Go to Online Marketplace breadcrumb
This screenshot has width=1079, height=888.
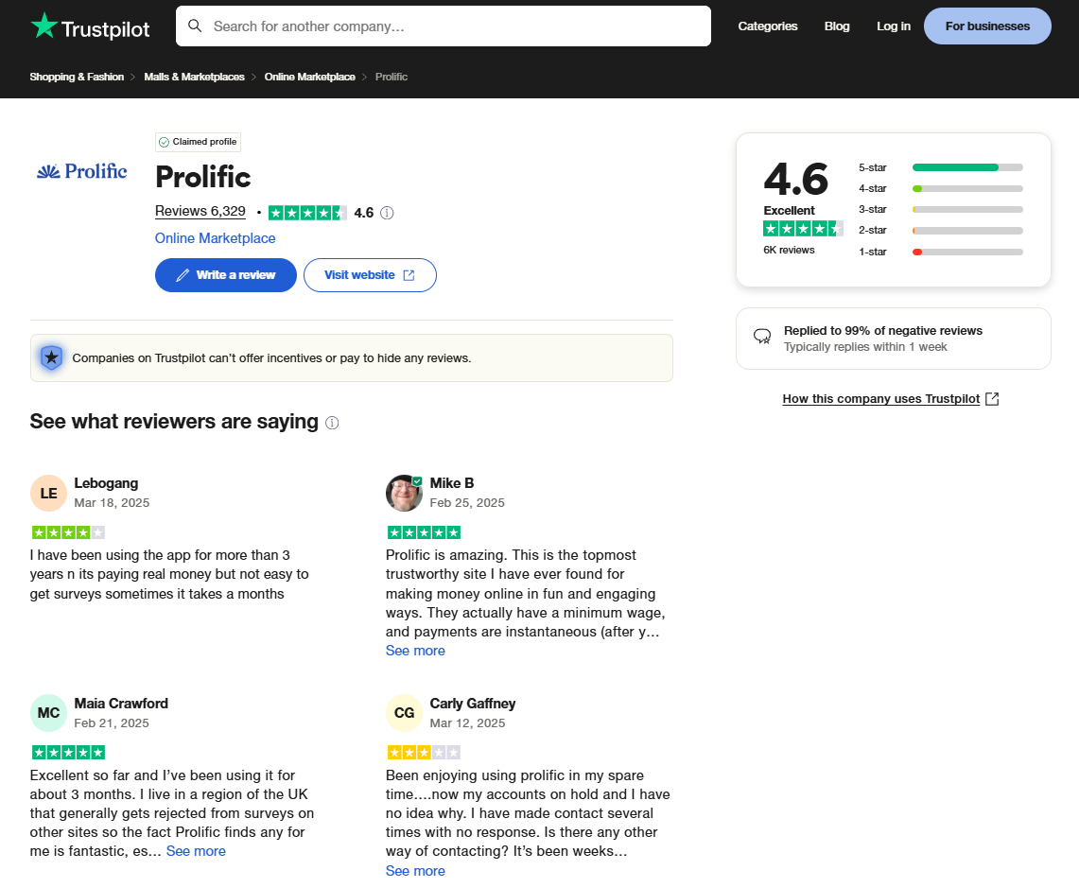tap(309, 78)
